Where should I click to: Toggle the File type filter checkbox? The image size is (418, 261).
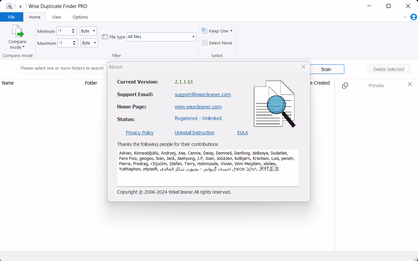click(105, 37)
